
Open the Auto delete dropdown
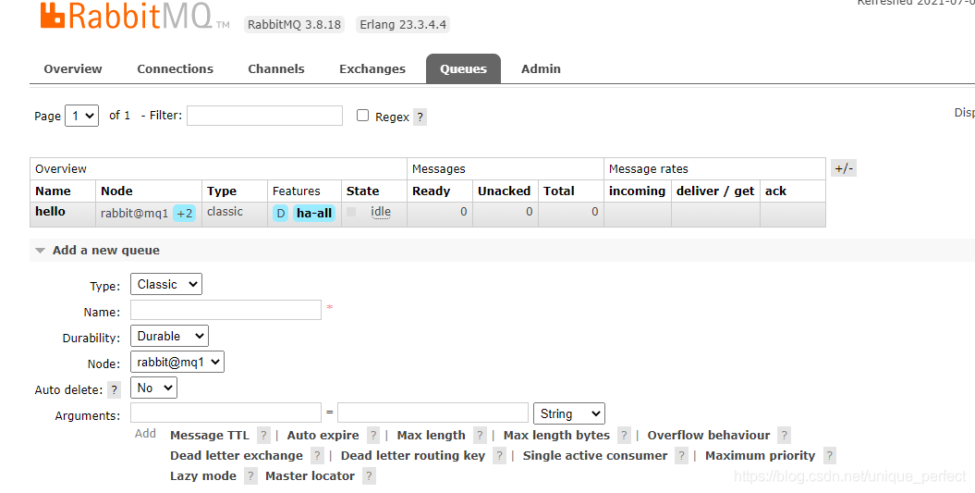tap(153, 388)
